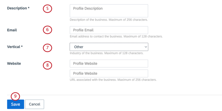Click the red circled number 7 marker
This screenshot has height=111, width=222.
[x=48, y=48]
